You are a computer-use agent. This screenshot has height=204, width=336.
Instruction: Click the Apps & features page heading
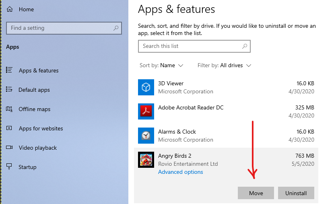coord(176,9)
